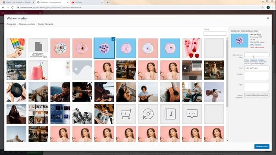276x155 pixels.
Task: Click the Etykieta caption text area
Action: (257, 76)
